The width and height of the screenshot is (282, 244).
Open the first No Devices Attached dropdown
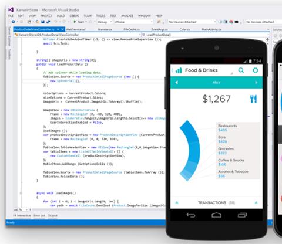[192, 22]
